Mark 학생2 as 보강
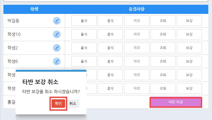212x120 pixels. (x=189, y=48)
